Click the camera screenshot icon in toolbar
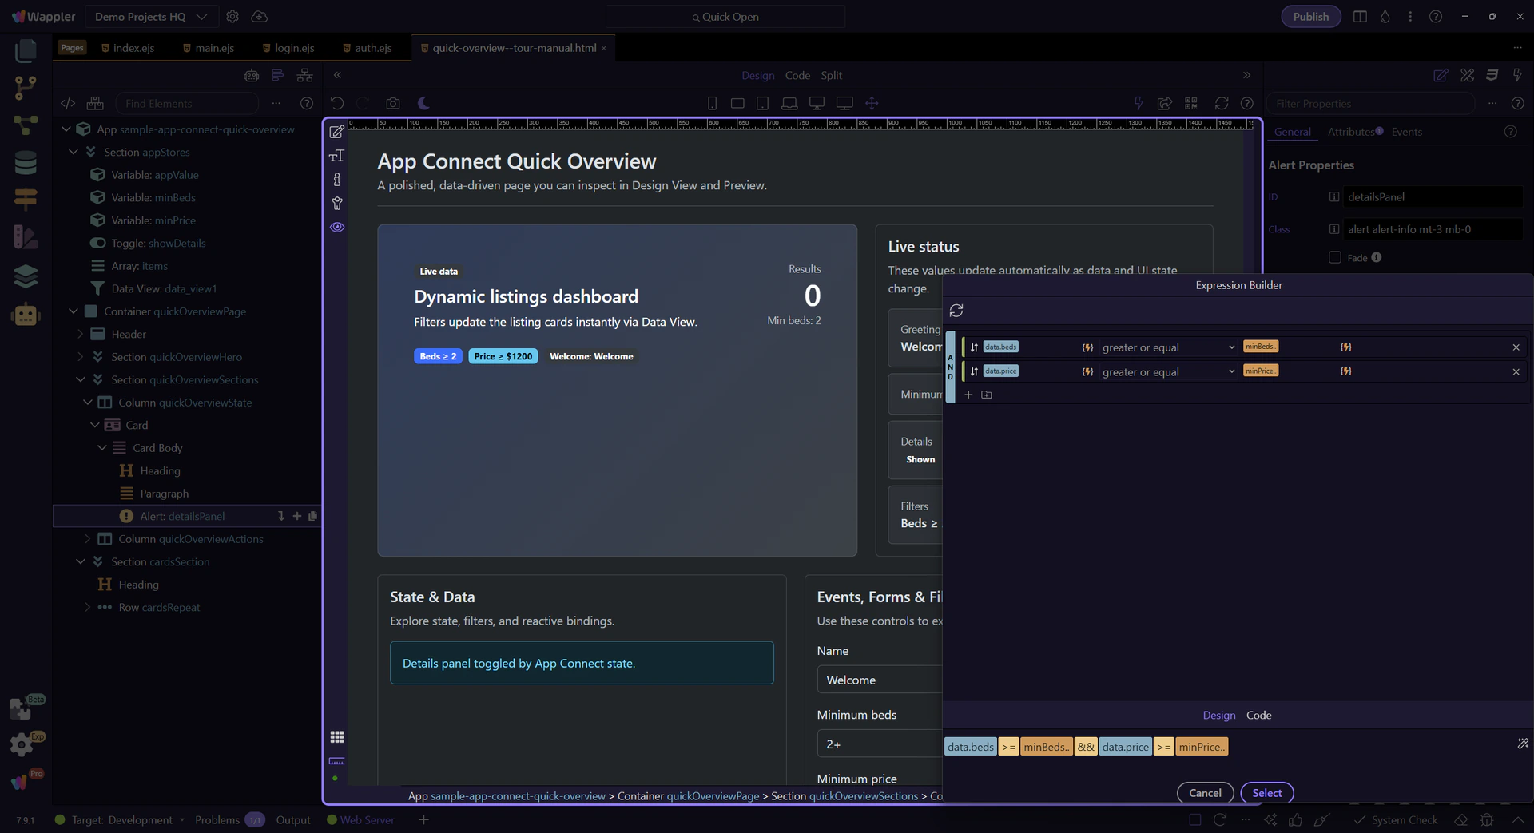 pos(392,103)
